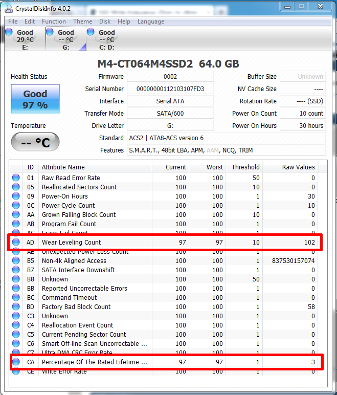
Task: Click status orb for Wear Leveling Count
Action: 16,242
